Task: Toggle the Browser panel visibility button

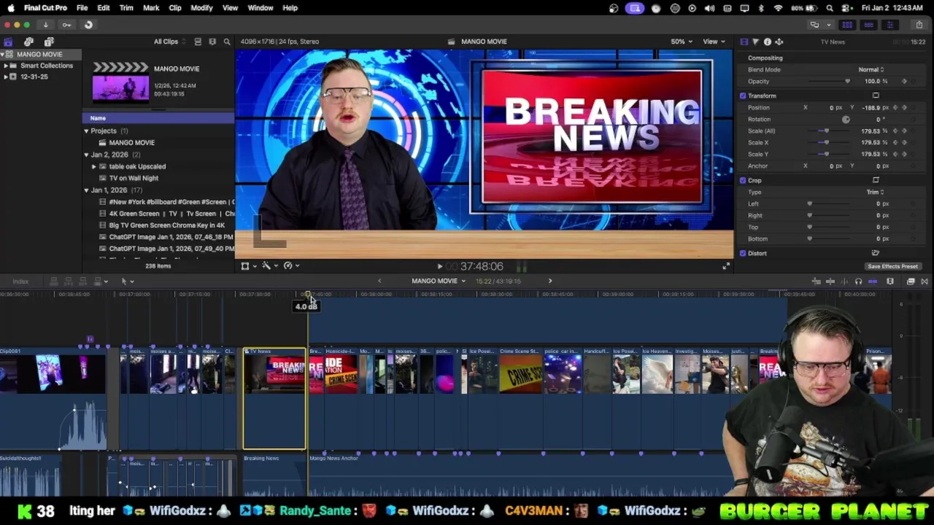Action: tap(847, 25)
